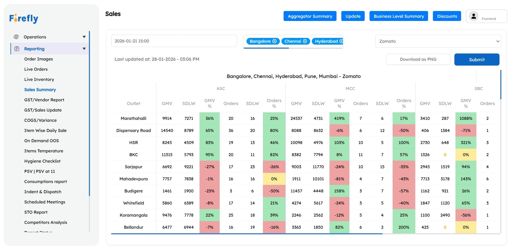Remove the Chennai filter chip

click(x=305, y=41)
